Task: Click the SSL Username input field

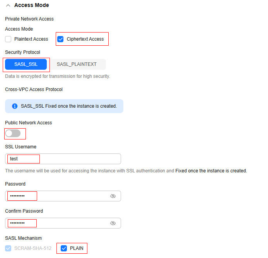Action: coord(63,159)
